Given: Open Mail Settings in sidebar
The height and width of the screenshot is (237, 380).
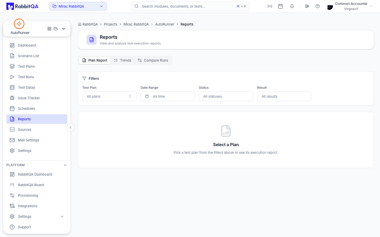Looking at the screenshot, I should click(37, 140).
